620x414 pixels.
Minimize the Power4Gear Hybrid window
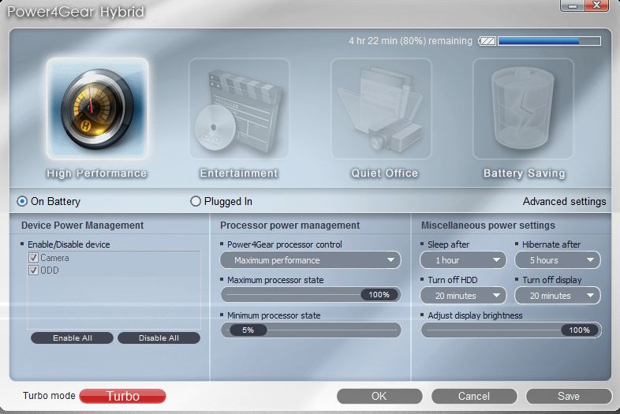tap(572, 6)
